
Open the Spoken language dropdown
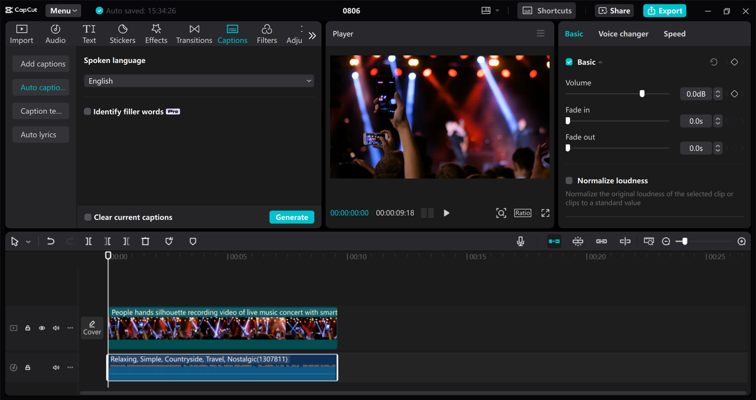click(199, 81)
